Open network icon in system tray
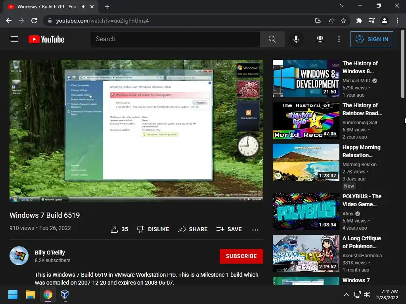 357,294
